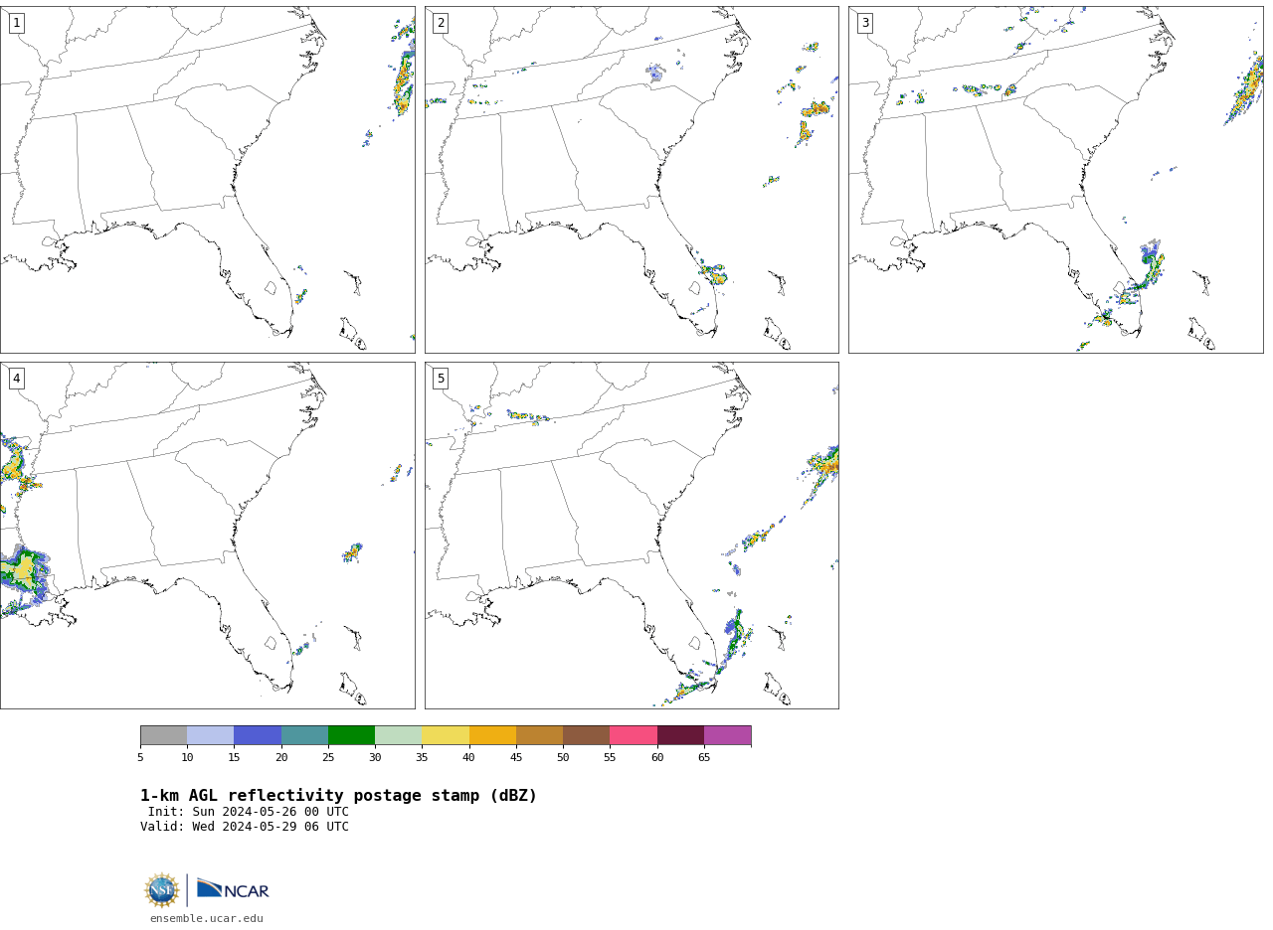Click the teal 20-25 dBZ swatch

coord(304,735)
